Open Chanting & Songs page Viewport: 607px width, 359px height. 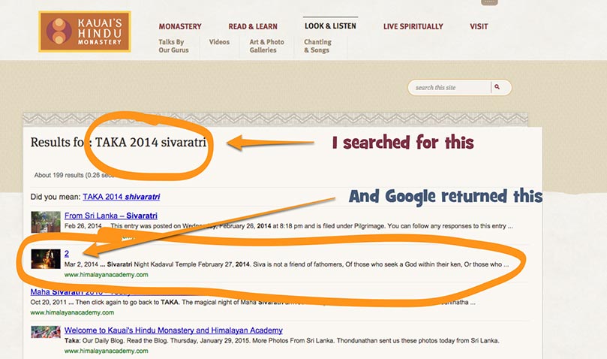[318, 47]
